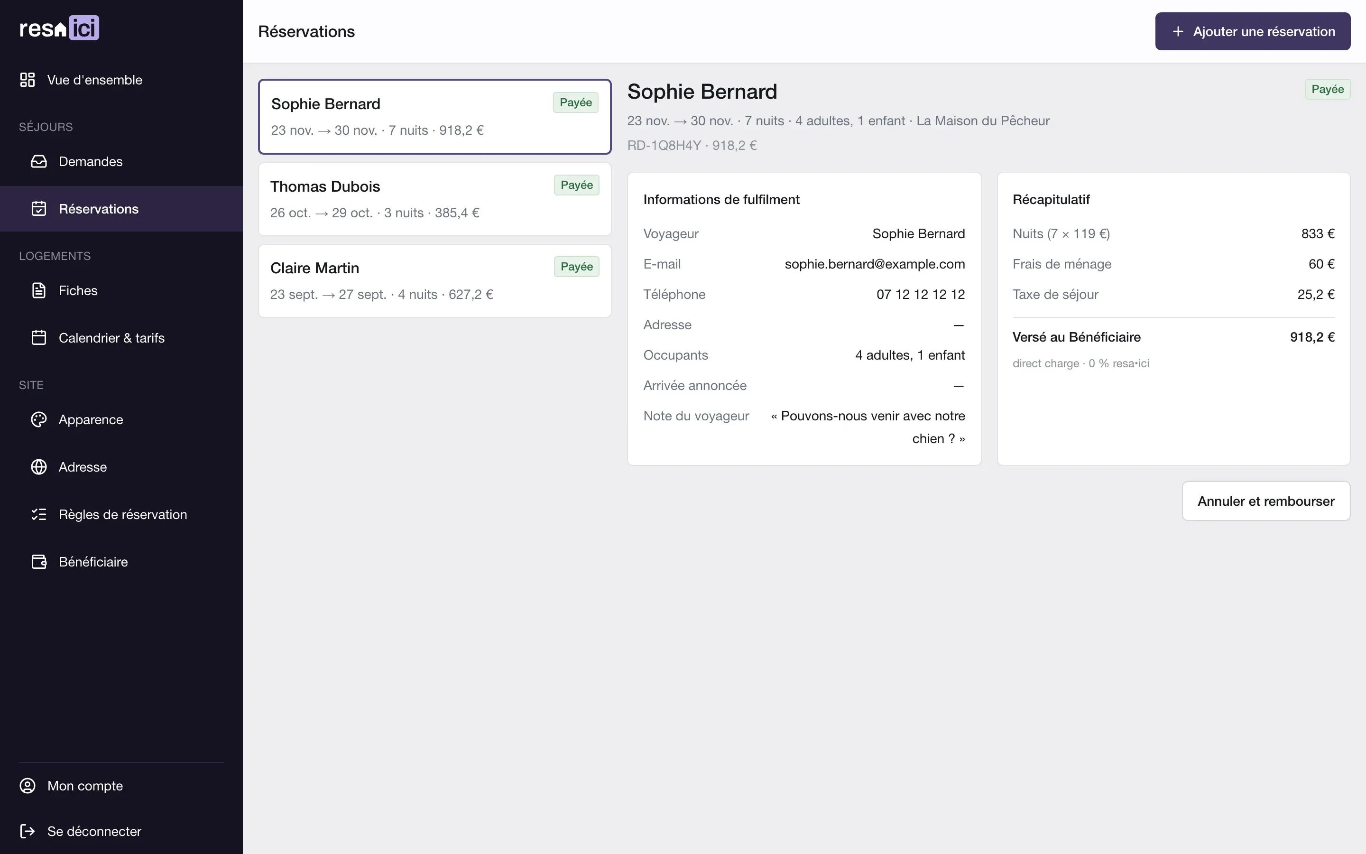1366x854 pixels.
Task: Click the Bénéficiaire wallet icon
Action: coord(39,562)
